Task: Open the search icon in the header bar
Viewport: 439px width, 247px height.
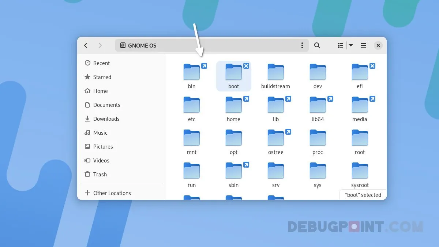Action: click(317, 45)
